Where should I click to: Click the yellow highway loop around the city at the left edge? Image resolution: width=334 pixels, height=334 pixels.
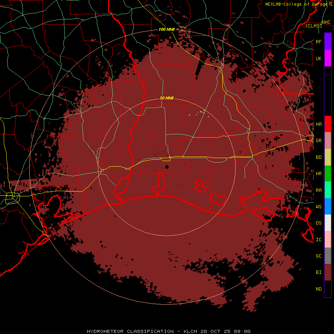(x=13, y=198)
